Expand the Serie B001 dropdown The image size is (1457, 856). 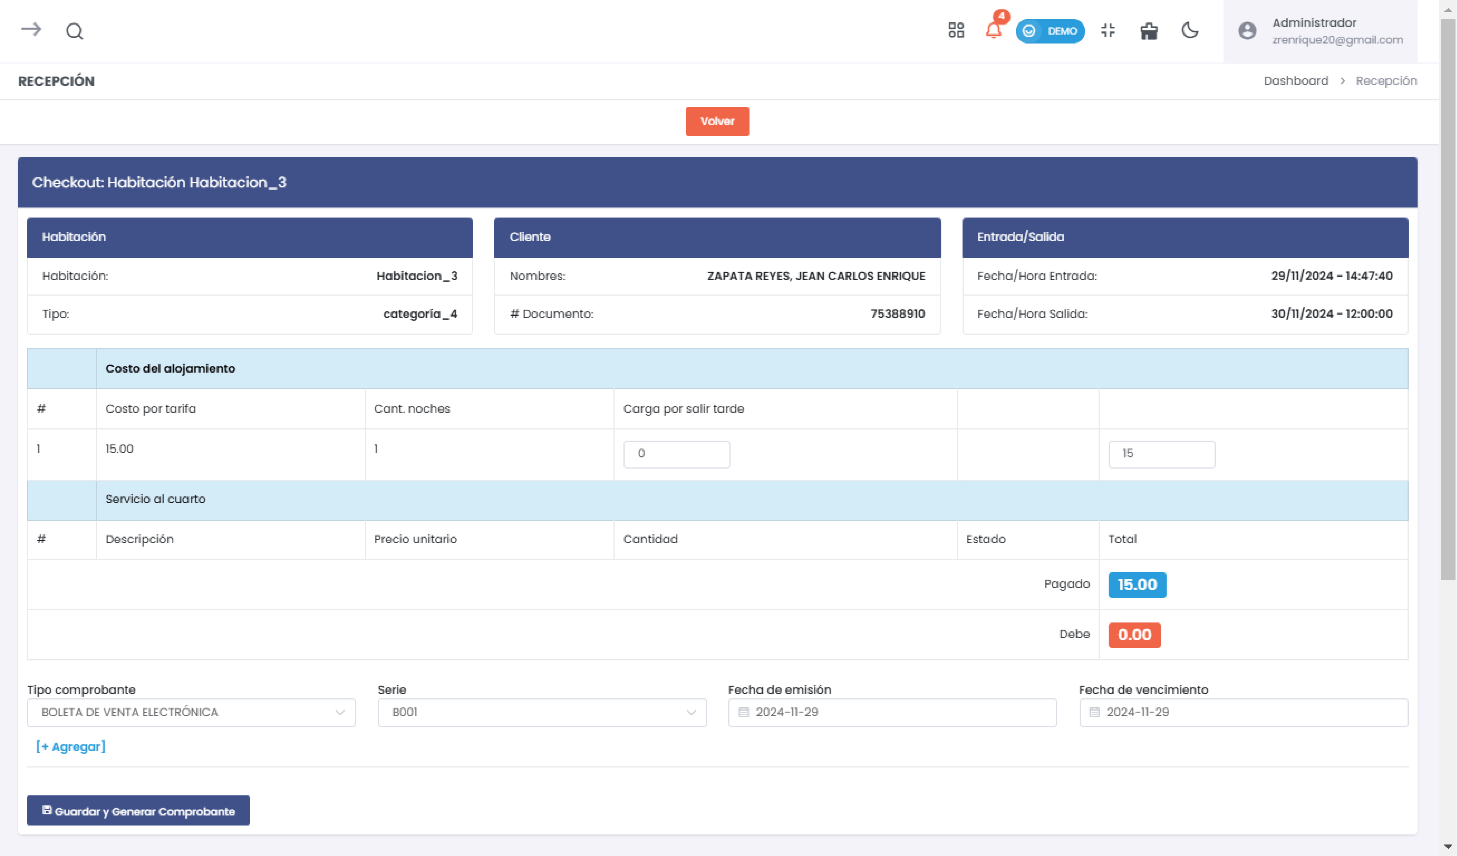tap(541, 712)
